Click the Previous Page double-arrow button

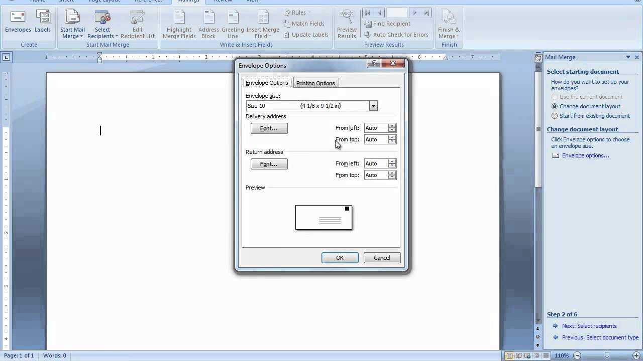538,329
